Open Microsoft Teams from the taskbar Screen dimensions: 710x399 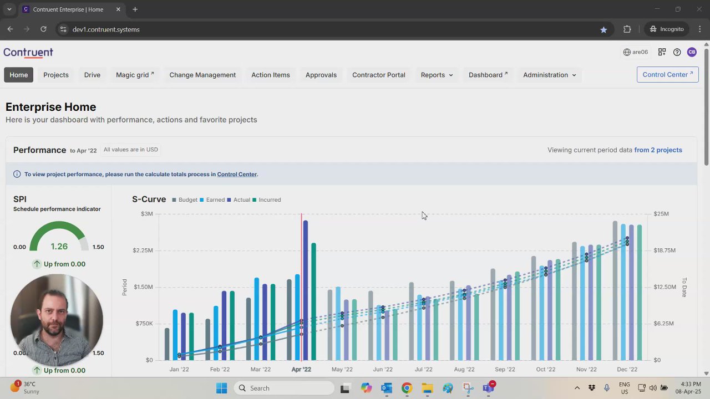click(x=488, y=388)
